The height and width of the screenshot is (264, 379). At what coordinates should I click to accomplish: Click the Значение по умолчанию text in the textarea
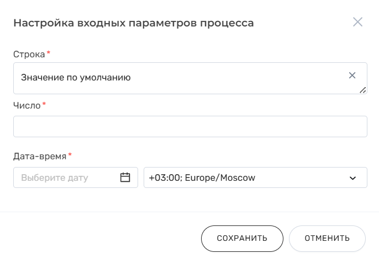(x=76, y=78)
